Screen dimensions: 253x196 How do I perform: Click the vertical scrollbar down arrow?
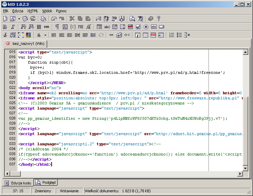click(245, 168)
